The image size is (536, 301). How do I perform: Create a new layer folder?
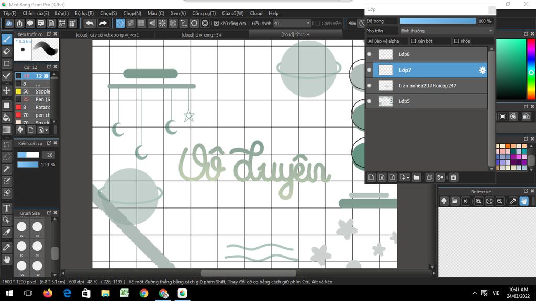(416, 177)
